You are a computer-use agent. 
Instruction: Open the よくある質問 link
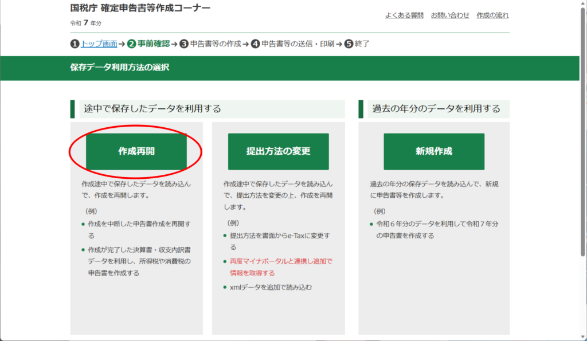[x=404, y=15]
